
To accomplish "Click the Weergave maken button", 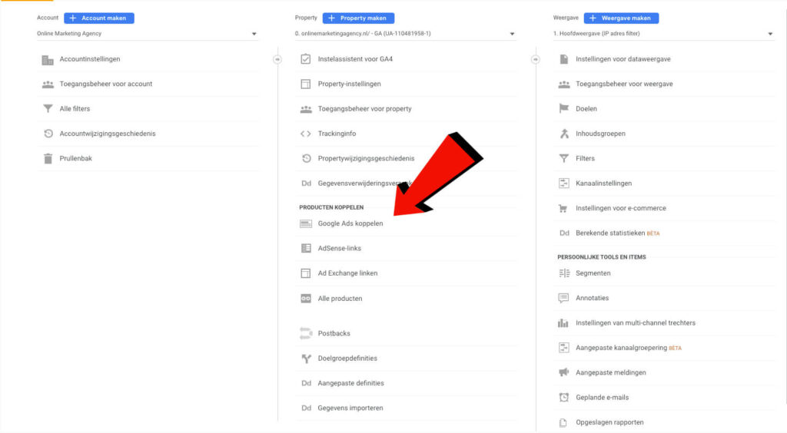I will click(x=621, y=18).
